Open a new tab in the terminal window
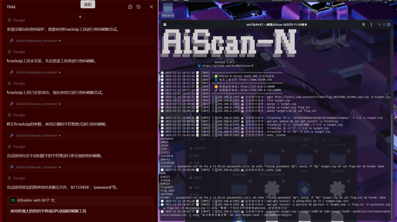 click(x=165, y=25)
